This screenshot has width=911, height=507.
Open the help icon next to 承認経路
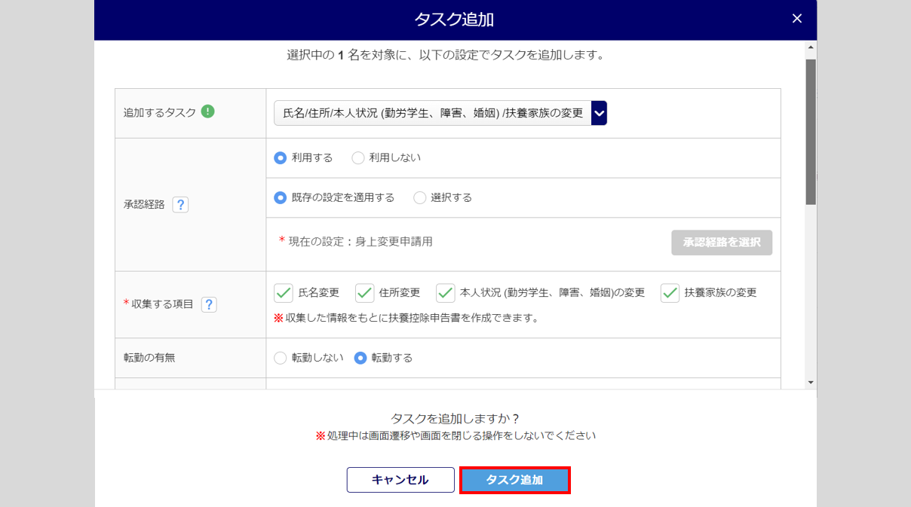click(x=180, y=205)
